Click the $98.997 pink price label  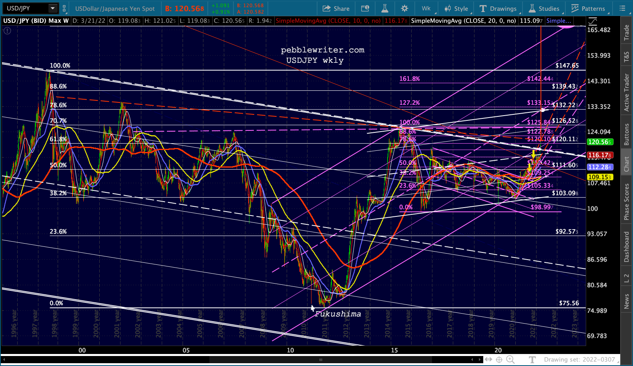542,207
